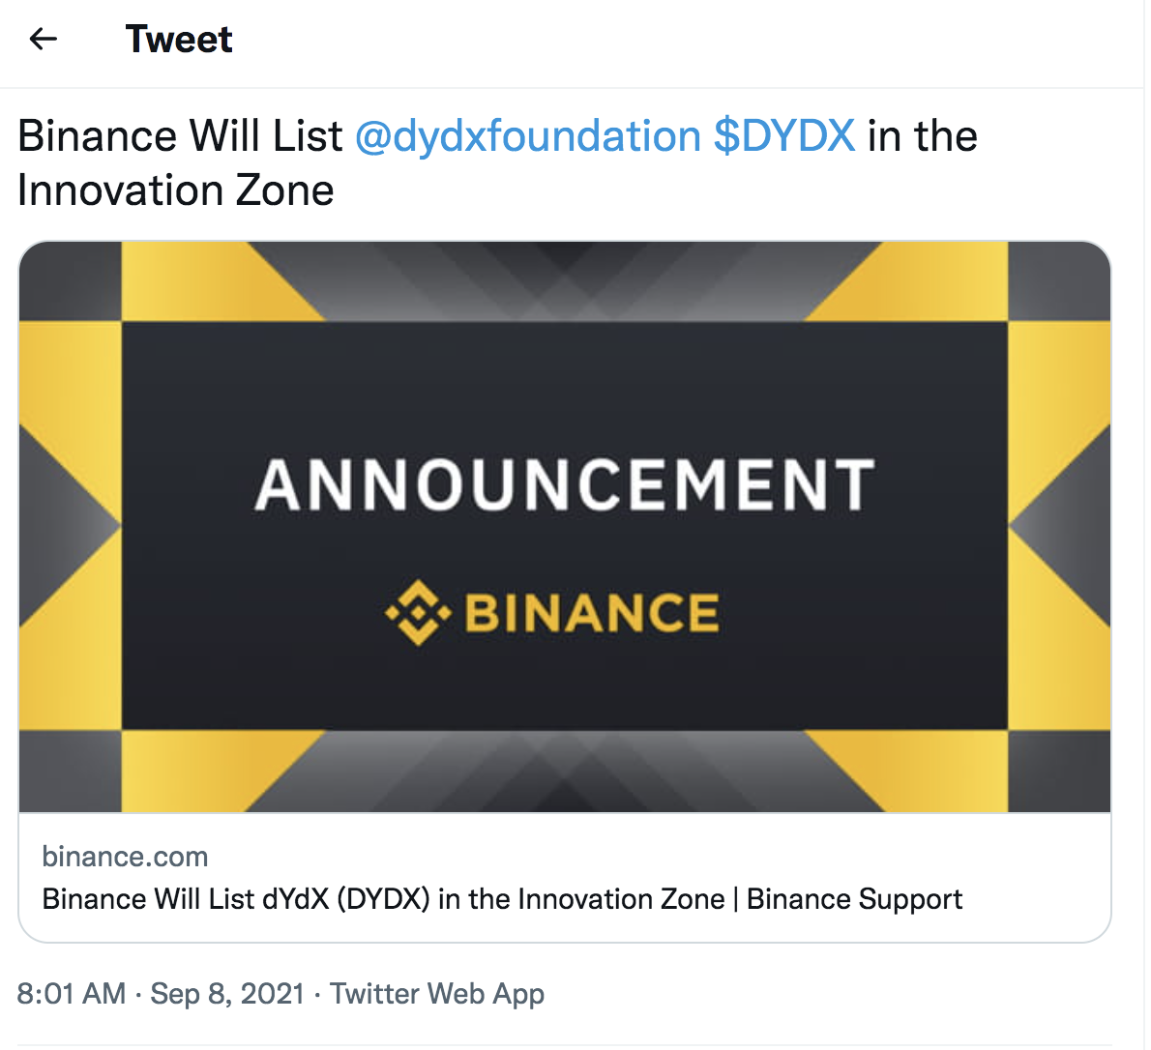This screenshot has height=1050, width=1151.
Task: Click the binance.com domain text
Action: (x=125, y=857)
